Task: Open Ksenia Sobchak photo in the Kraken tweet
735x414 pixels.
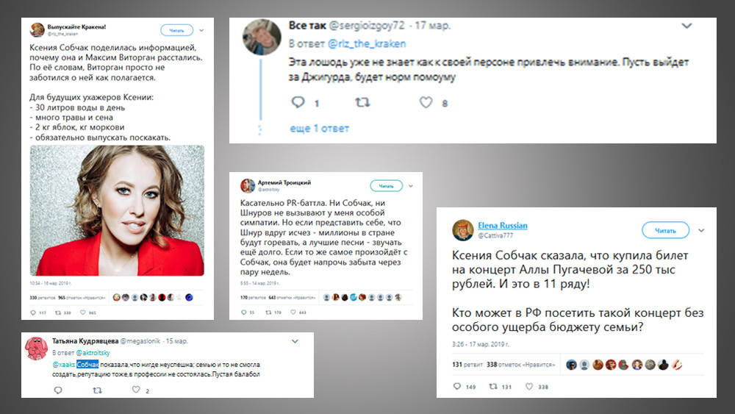Action: (117, 210)
